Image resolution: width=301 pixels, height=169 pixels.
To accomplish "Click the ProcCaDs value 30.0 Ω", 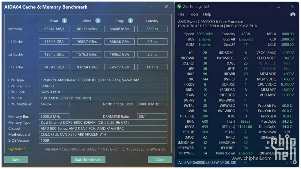I will (x=287, y=116).
